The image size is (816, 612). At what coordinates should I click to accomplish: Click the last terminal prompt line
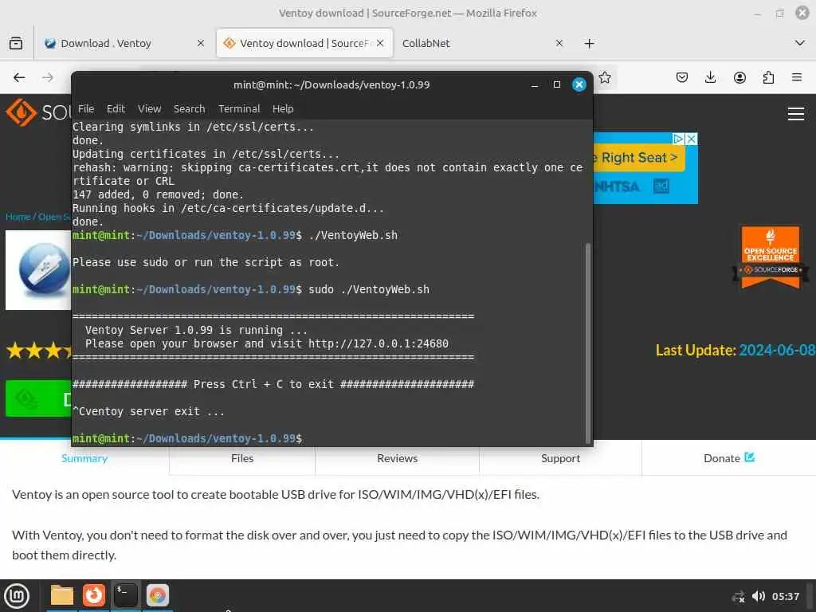187,439
